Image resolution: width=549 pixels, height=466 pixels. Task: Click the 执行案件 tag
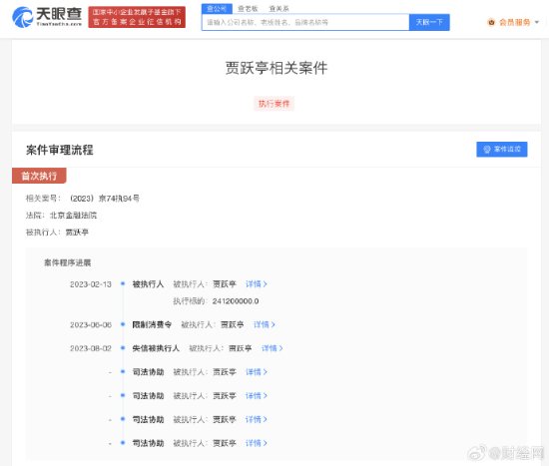(274, 104)
